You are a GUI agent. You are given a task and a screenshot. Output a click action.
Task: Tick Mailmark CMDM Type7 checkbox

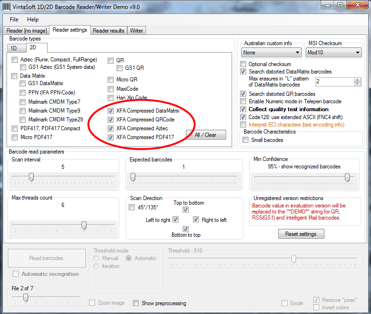tap(22, 102)
